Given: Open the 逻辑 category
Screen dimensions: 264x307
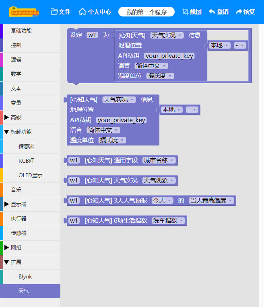Looking at the screenshot, I should pyautogui.click(x=30, y=60).
